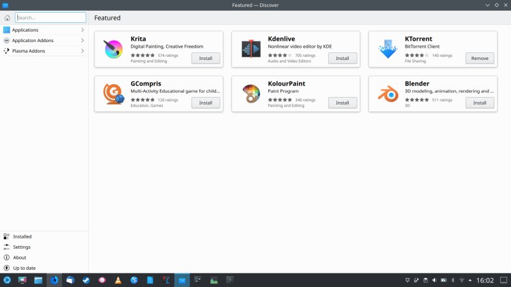511x287 pixels.
Task: Click the 16:02 clock
Action: [485, 280]
